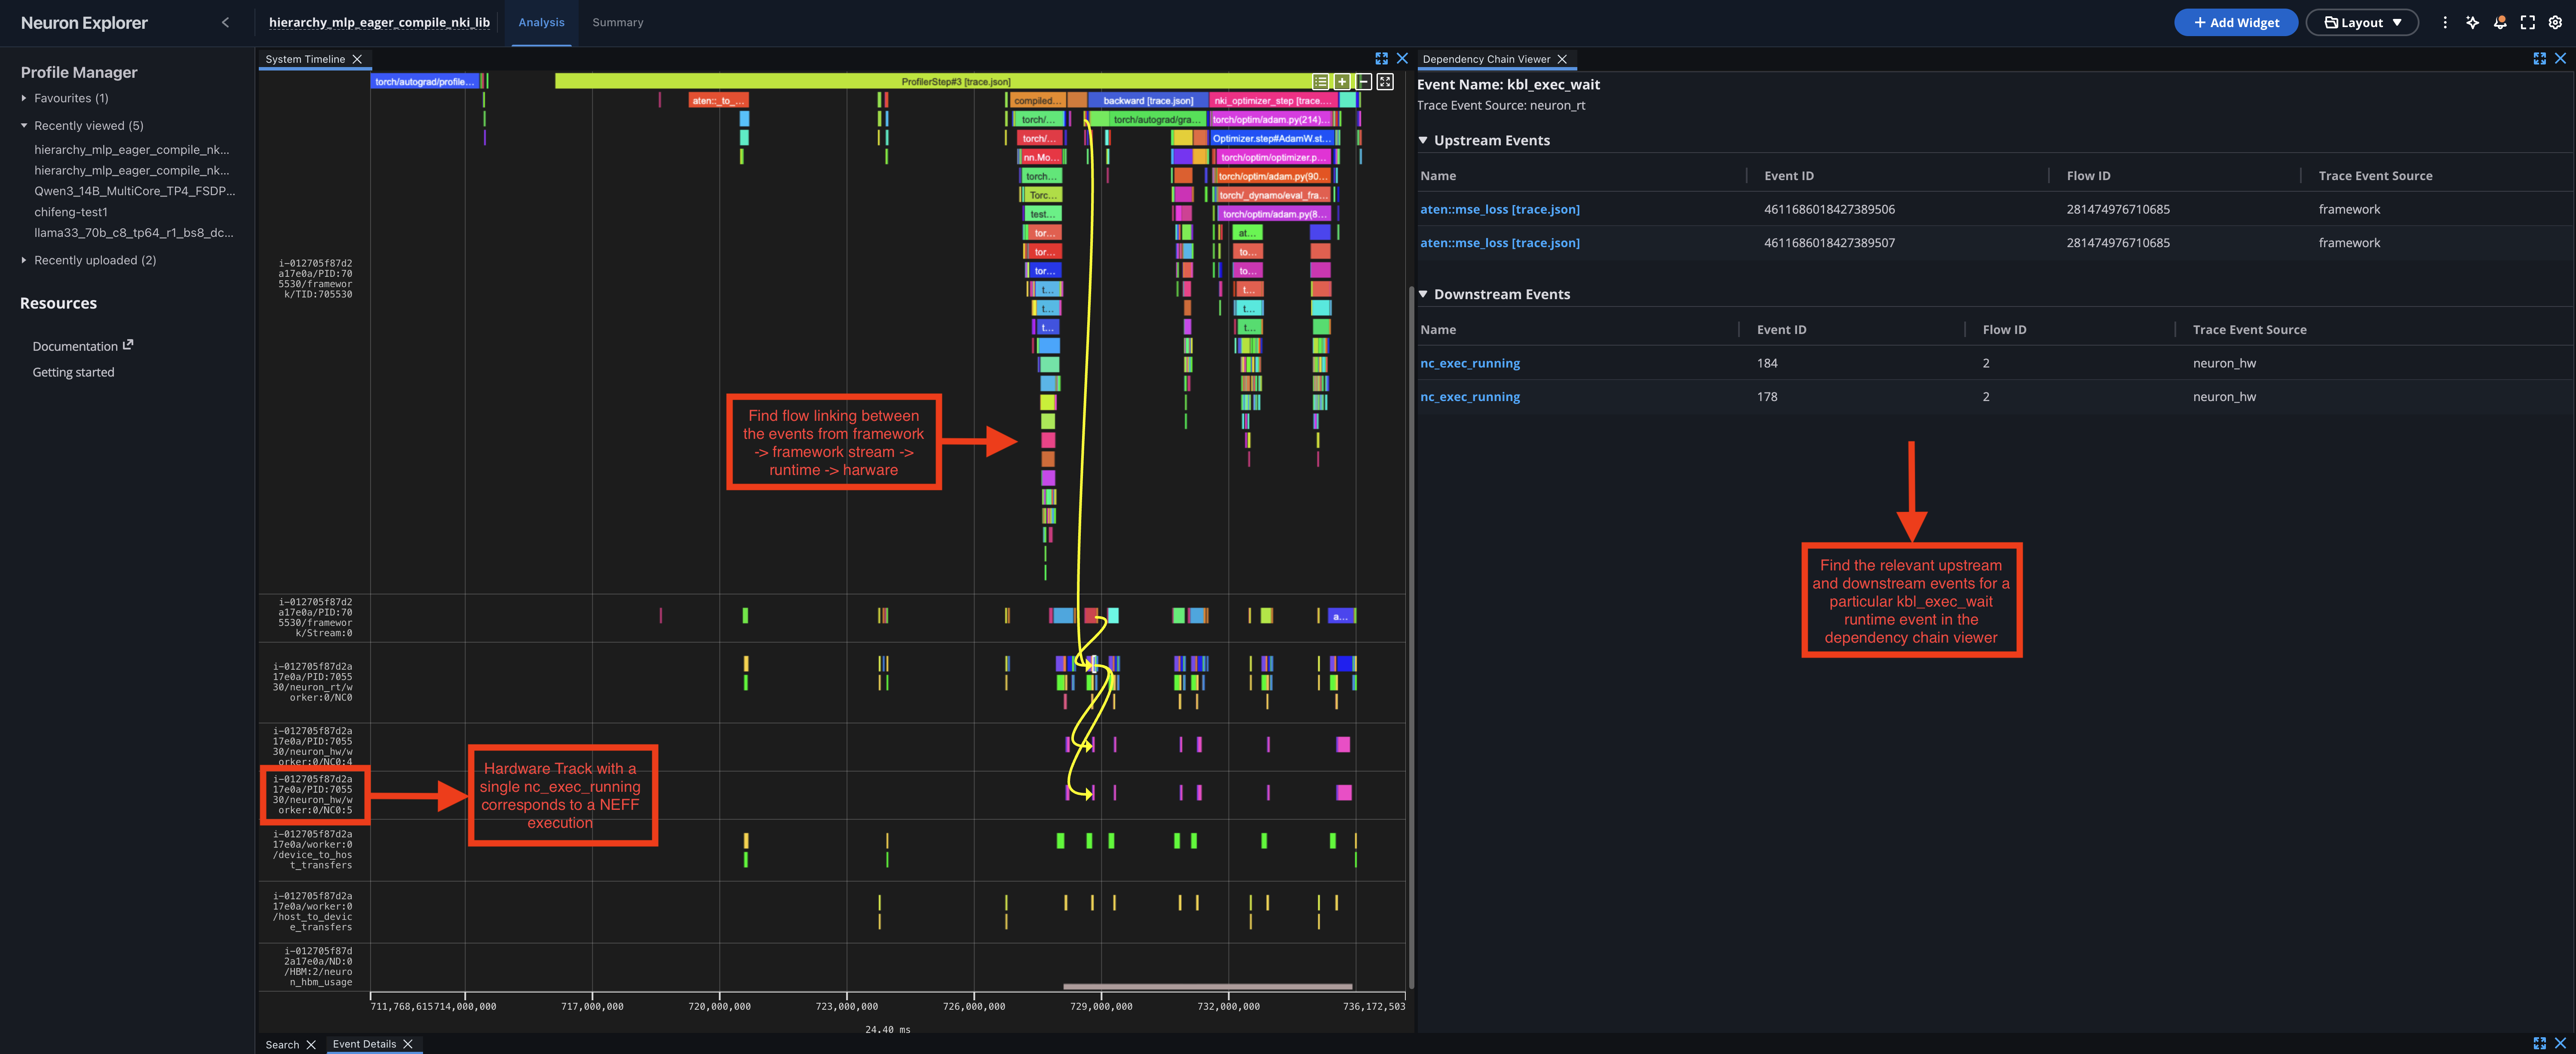
Task: Select the Dependency Chain Viewer tab
Action: (1486, 59)
